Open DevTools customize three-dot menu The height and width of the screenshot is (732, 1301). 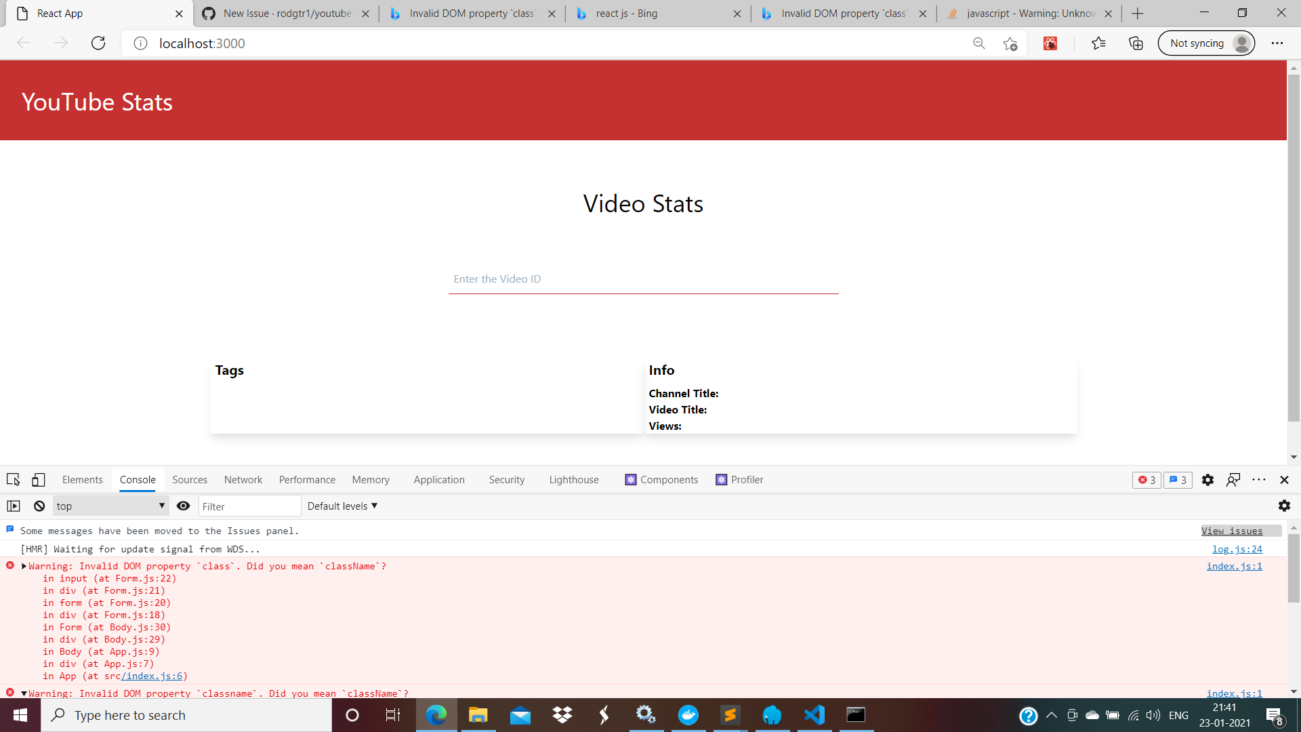coord(1259,479)
